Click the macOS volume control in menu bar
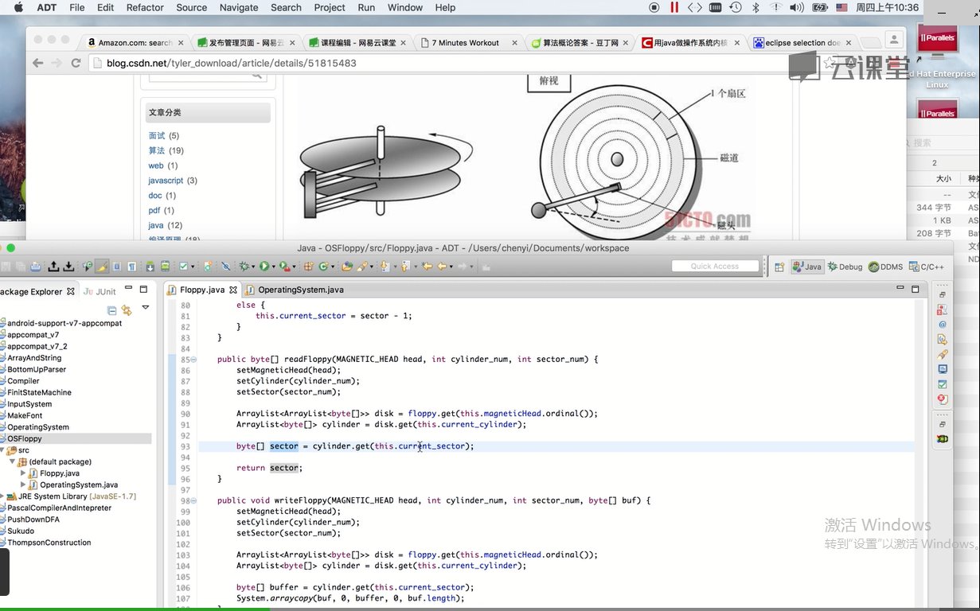980x611 pixels. coord(796,7)
